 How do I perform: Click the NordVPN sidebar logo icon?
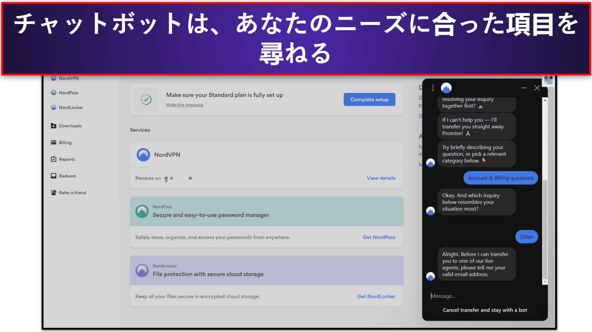coord(53,78)
